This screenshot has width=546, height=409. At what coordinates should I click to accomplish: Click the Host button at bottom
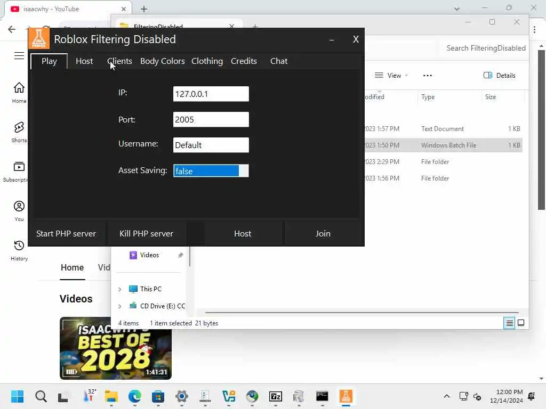coord(243,233)
